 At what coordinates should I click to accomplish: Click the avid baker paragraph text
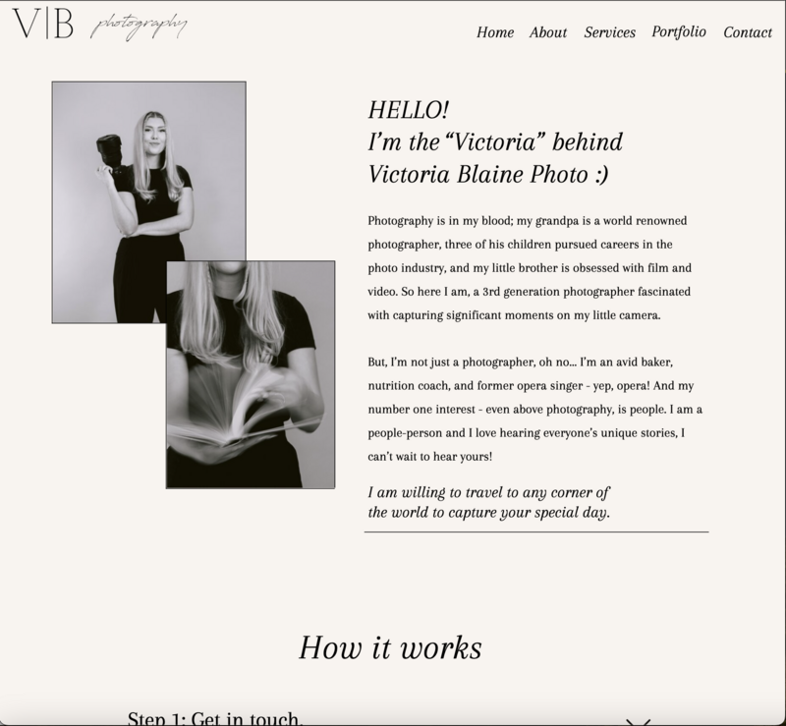(534, 409)
